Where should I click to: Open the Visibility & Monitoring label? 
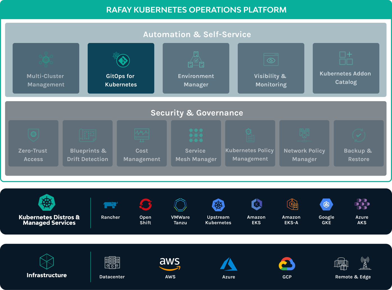point(271,80)
